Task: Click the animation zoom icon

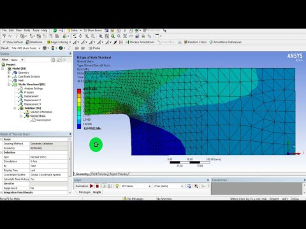Action: (196, 186)
